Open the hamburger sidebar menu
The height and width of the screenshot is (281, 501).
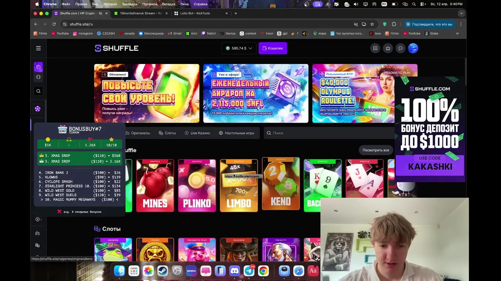click(38, 48)
